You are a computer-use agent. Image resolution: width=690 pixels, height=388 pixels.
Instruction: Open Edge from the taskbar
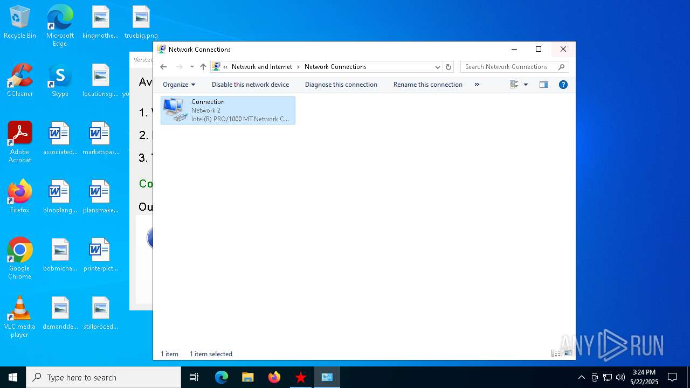tap(222, 377)
